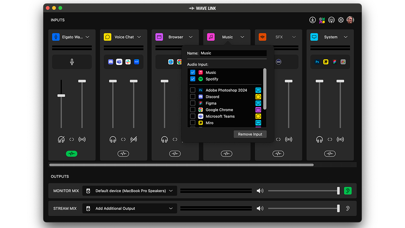Click the user profile avatar
This screenshot has height=228, width=405.
pos(350,20)
